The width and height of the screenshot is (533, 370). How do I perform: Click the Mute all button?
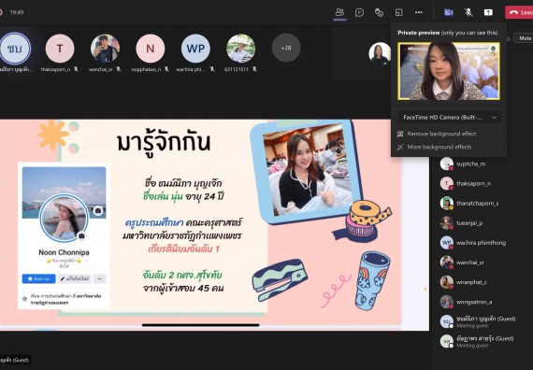pos(524,38)
